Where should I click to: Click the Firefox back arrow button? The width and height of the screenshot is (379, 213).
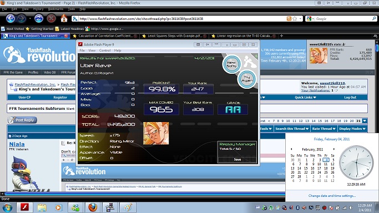tap(11, 19)
